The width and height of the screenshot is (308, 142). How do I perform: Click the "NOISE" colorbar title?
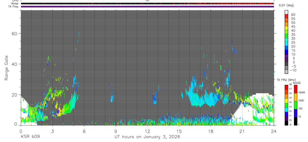click(297, 83)
